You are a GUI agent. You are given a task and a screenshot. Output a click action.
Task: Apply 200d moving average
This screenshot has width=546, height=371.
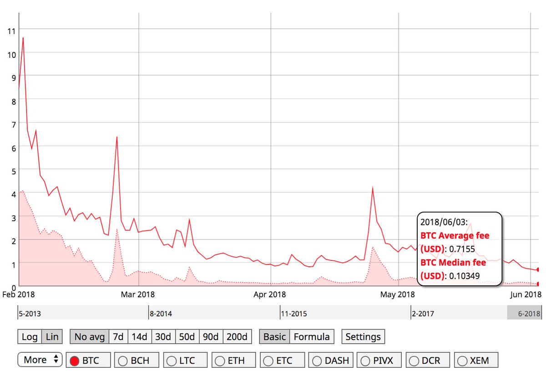click(x=237, y=337)
